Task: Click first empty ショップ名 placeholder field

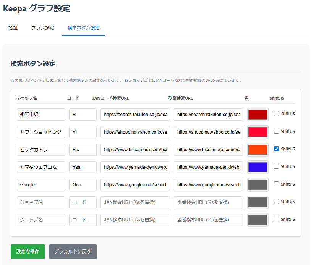Action: coord(41,202)
